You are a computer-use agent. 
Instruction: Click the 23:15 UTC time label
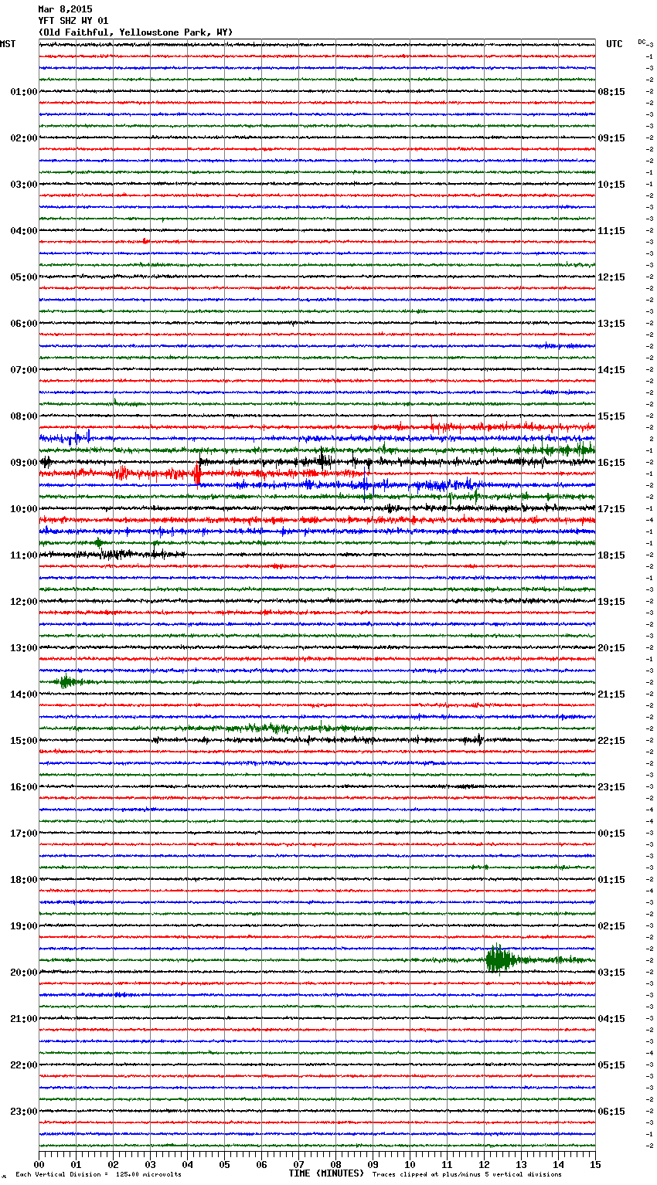pyautogui.click(x=611, y=787)
